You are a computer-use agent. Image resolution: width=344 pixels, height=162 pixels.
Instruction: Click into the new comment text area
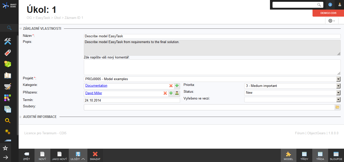(x=212, y=67)
